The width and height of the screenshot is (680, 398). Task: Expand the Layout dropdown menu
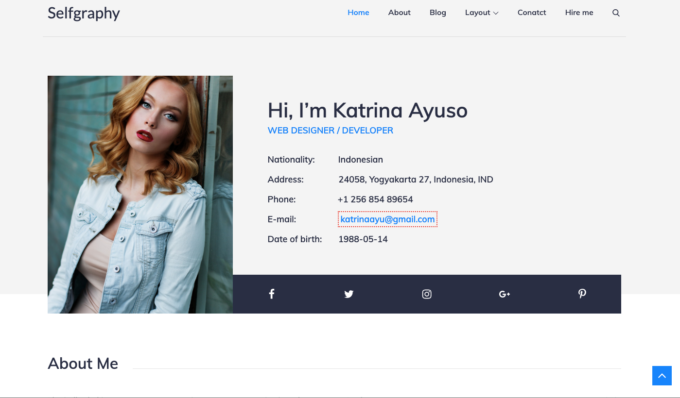(481, 13)
